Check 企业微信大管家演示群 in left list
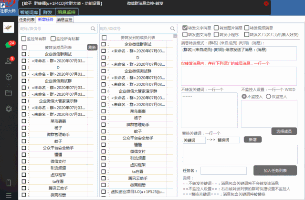Screen dimensions: 305x200 pos(24,101)
